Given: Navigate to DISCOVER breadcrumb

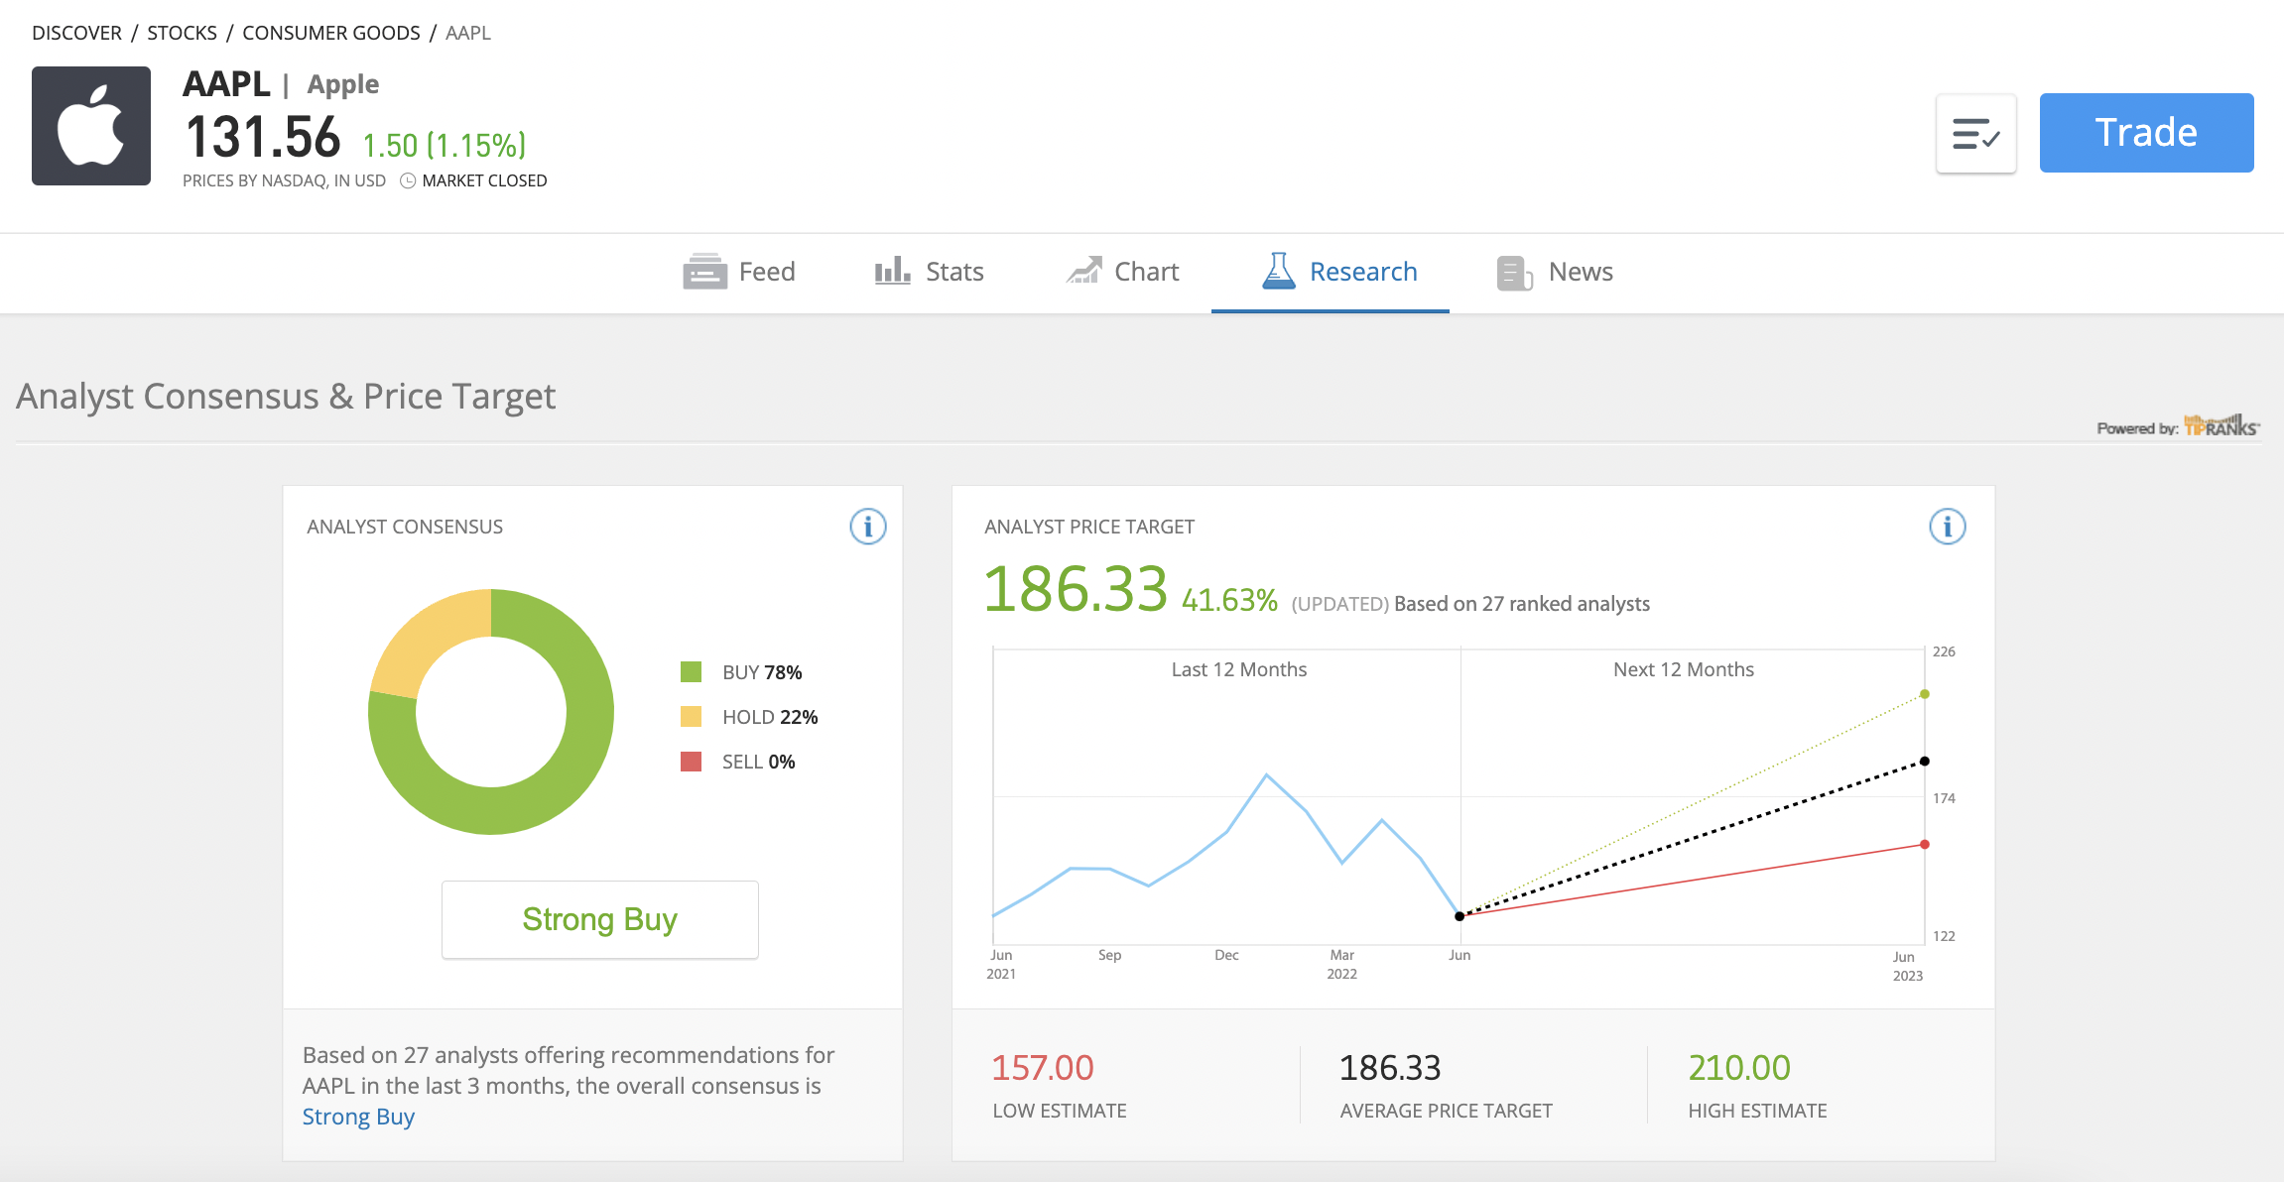Looking at the screenshot, I should pos(76,33).
